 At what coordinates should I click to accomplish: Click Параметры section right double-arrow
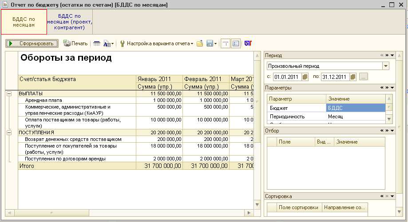pyautogui.click(x=387, y=88)
